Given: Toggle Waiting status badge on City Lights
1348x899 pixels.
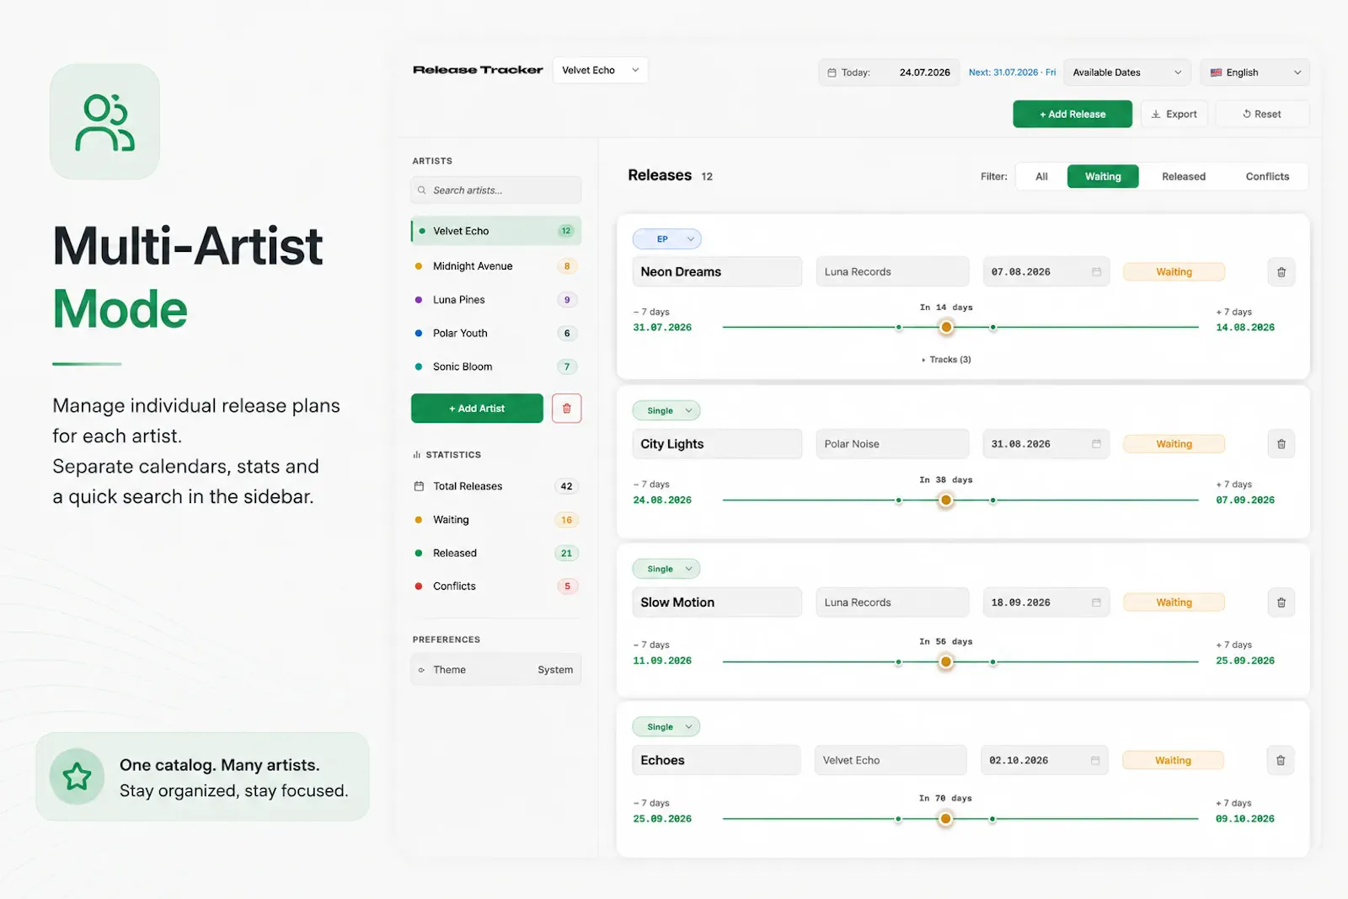Looking at the screenshot, I should (1174, 444).
